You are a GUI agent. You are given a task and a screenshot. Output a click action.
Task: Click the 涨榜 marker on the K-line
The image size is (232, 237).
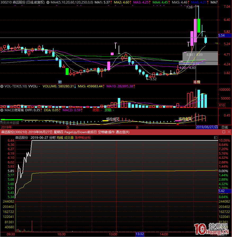pos(197,82)
